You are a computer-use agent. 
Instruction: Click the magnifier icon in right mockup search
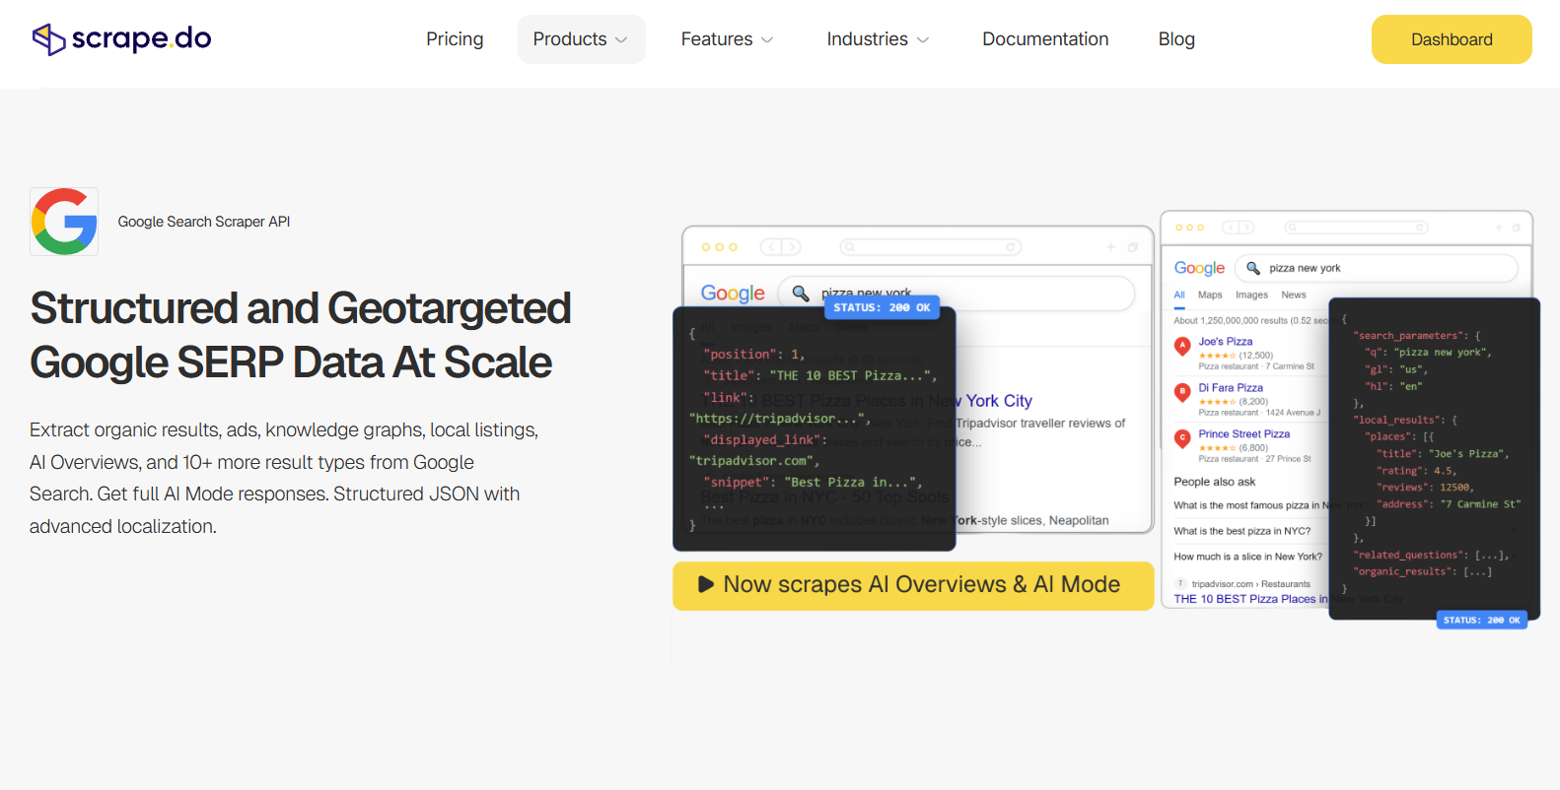tap(1253, 268)
